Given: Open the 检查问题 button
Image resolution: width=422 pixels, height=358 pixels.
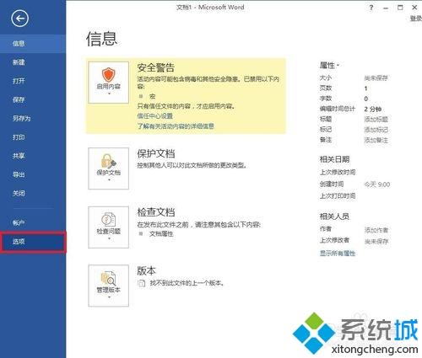Looking at the screenshot, I should pos(108,227).
